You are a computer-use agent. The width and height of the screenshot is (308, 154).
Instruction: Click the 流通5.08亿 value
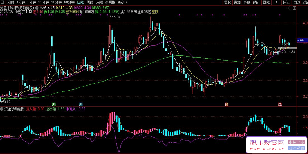(x=142, y=12)
